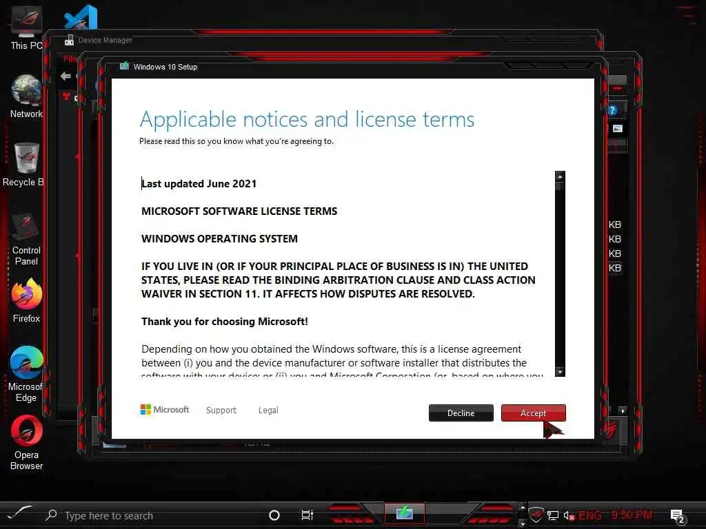Open Task View on taskbar
This screenshot has width=706, height=529.
[307, 515]
